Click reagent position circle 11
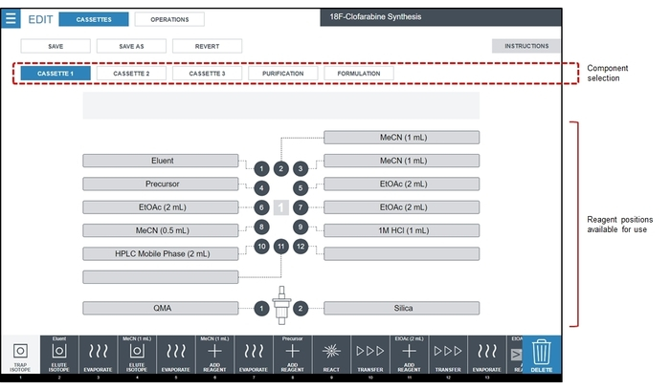670x390 pixels. (280, 247)
